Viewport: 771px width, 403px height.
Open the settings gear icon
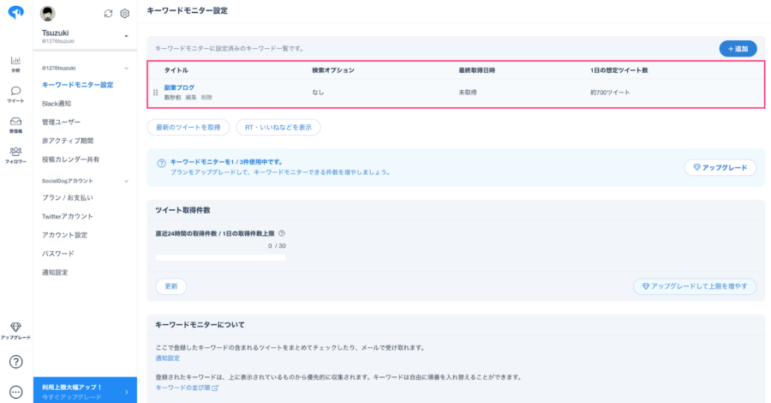click(125, 14)
